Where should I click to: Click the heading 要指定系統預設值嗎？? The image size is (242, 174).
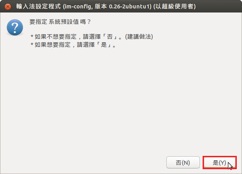60,22
